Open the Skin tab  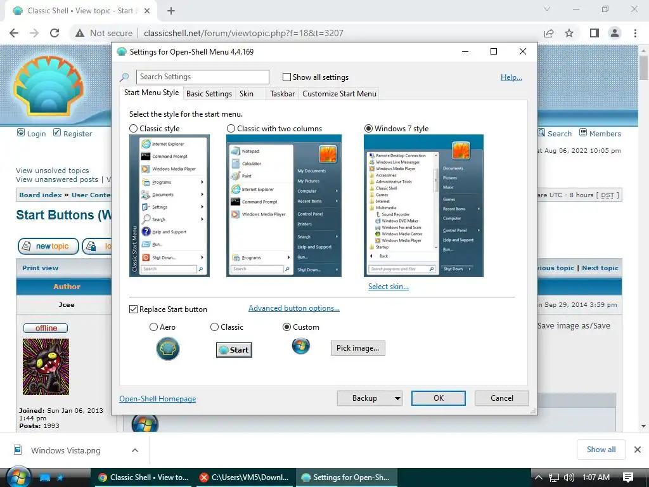point(247,94)
